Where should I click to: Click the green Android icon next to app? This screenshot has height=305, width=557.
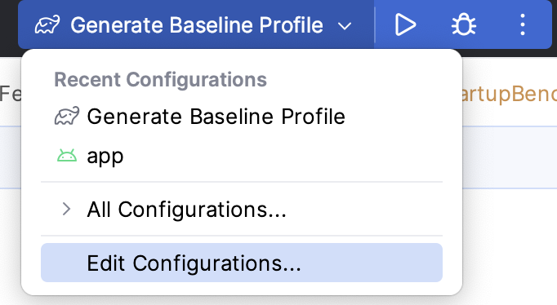(67, 156)
